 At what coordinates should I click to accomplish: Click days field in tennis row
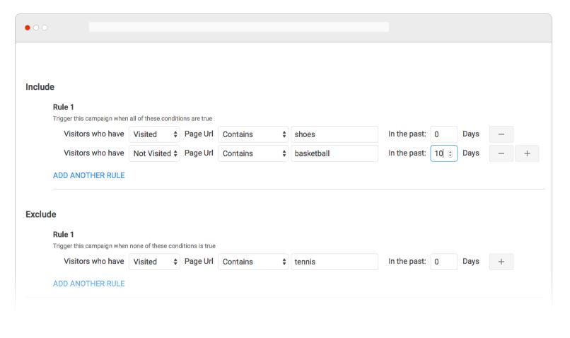click(443, 262)
